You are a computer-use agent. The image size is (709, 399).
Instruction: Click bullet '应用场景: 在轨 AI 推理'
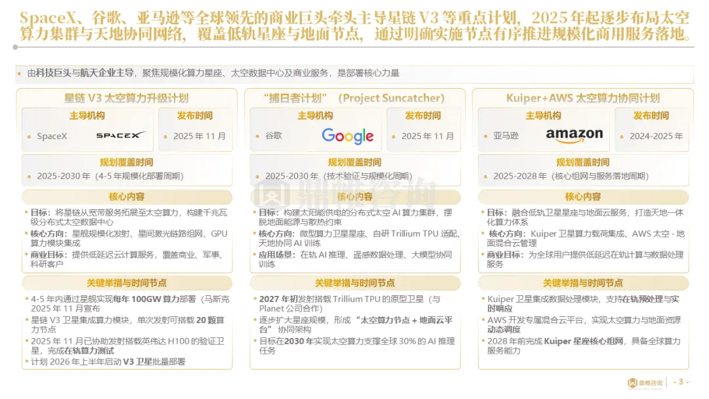[355, 259]
